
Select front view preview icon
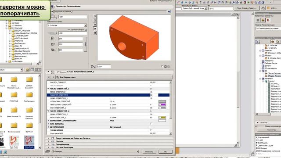(x=95, y=21)
